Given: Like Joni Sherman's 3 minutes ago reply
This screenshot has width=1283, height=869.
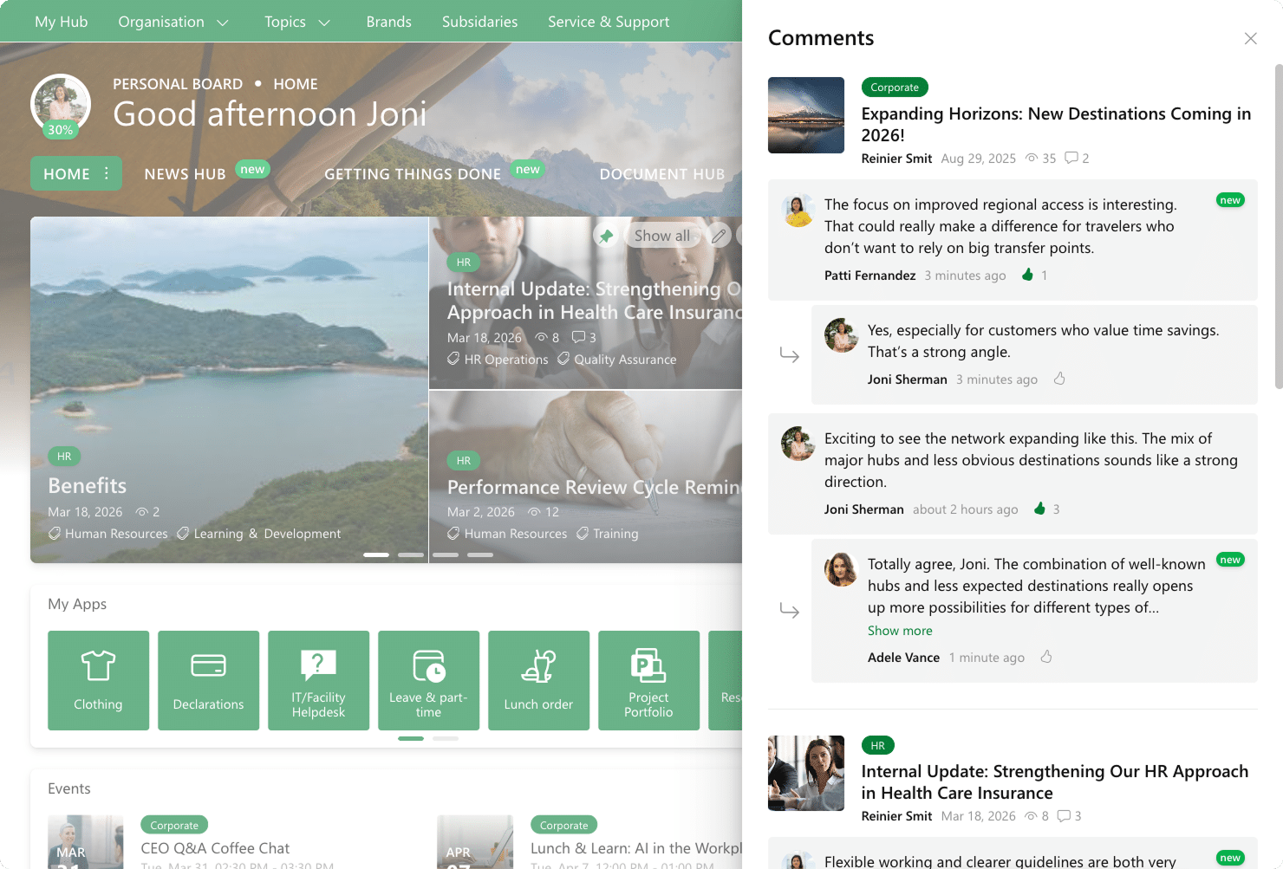Looking at the screenshot, I should coord(1059,379).
